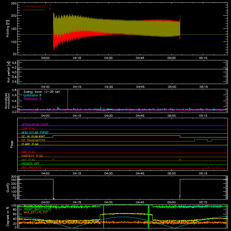Click the Quality axis title

coord(8,187)
